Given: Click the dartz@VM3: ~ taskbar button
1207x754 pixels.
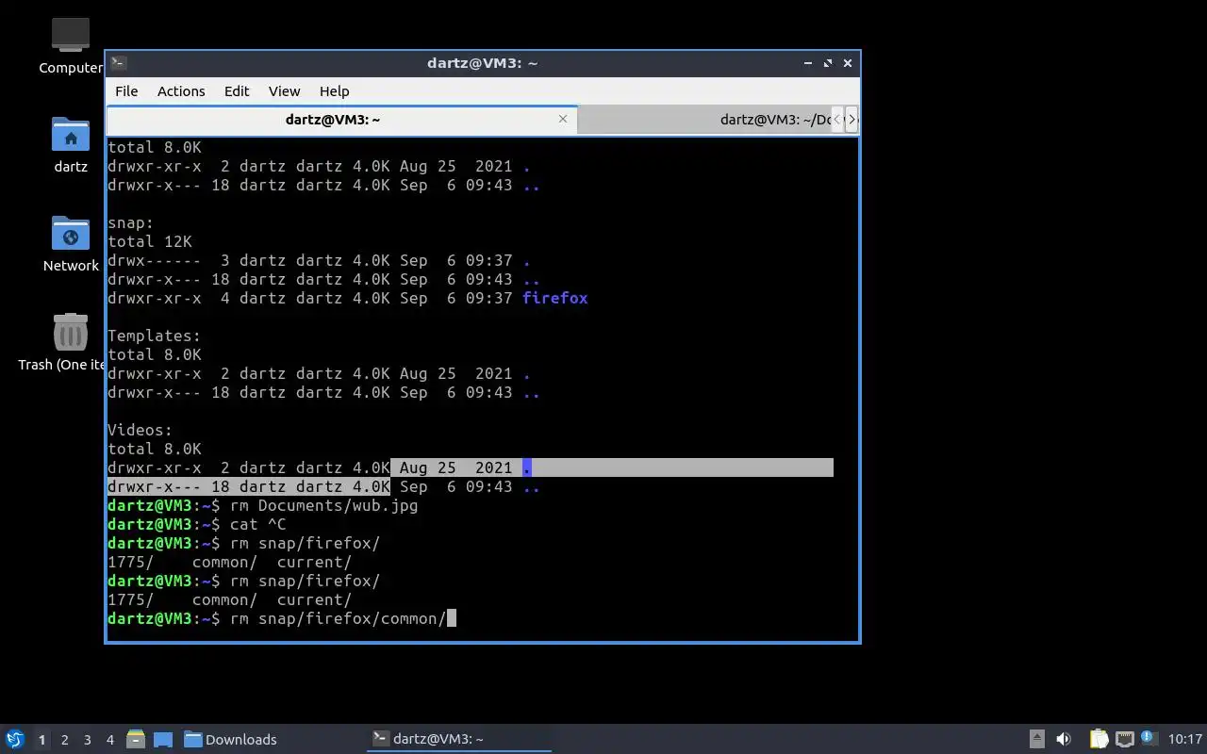Looking at the screenshot, I should [458, 739].
